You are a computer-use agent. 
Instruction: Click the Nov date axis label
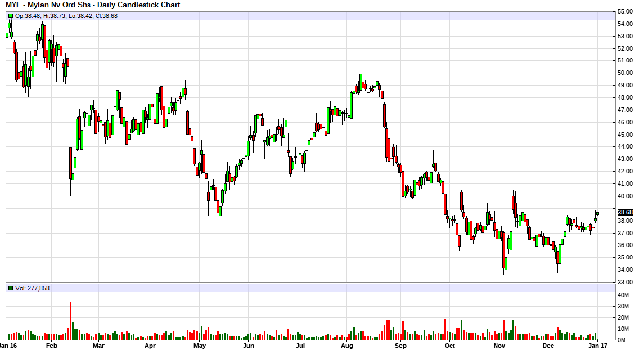pyautogui.click(x=499, y=346)
